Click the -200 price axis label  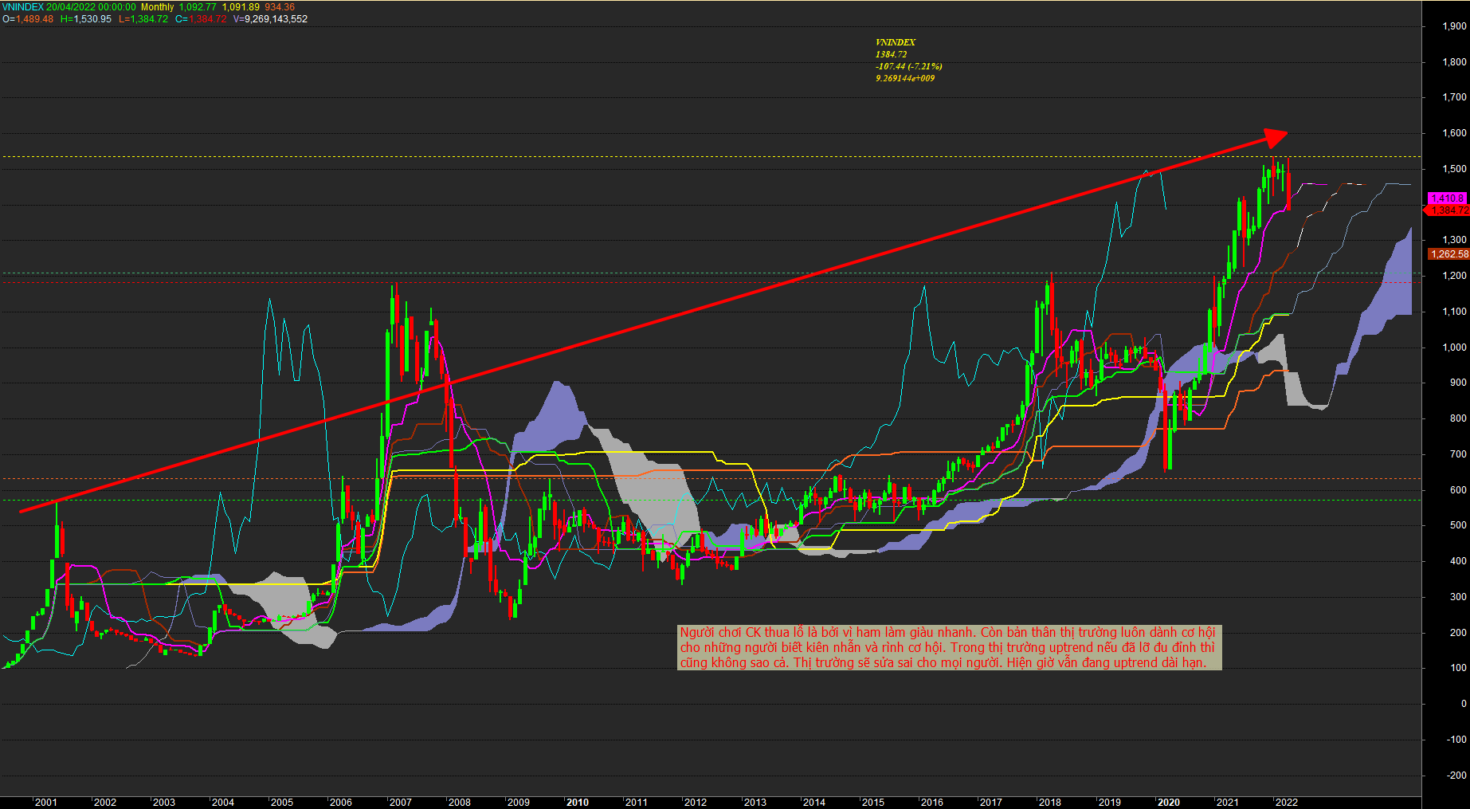click(x=1457, y=776)
